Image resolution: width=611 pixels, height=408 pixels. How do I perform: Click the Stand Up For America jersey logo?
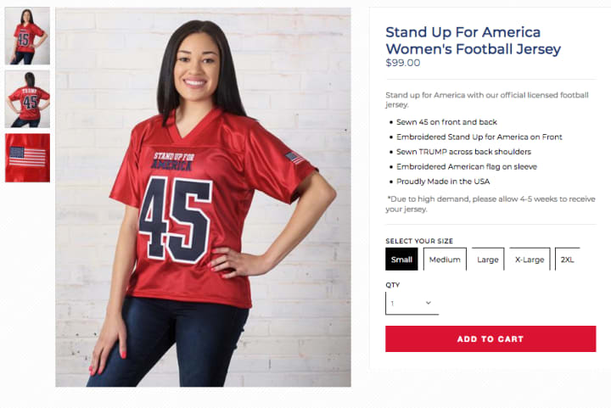click(172, 161)
